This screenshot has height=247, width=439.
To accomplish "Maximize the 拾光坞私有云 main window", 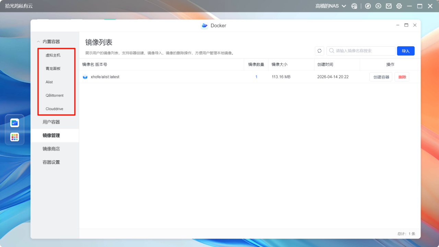I will point(420,6).
